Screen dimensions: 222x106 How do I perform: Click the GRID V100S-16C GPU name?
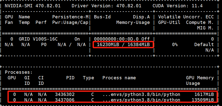(x=38, y=39)
